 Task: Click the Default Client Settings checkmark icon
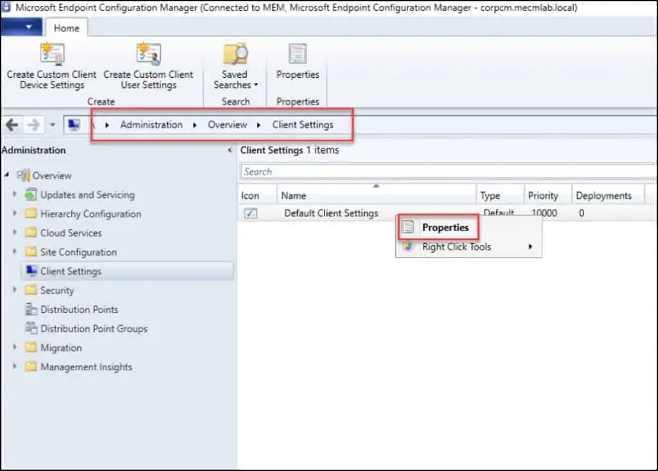click(x=251, y=213)
